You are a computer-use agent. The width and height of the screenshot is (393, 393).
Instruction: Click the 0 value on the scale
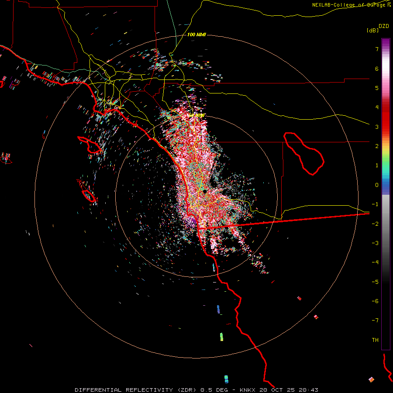pyautogui.click(x=377, y=185)
